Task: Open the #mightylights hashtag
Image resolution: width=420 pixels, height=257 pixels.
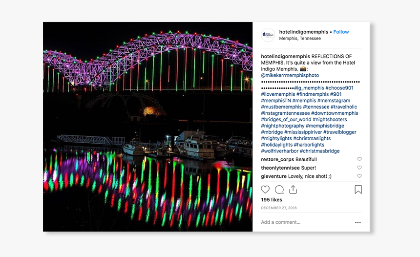Action: click(276, 138)
